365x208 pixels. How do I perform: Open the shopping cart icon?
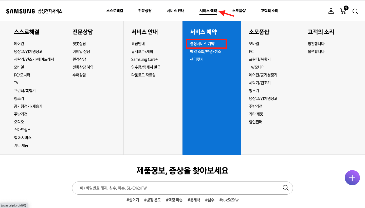pos(343,11)
